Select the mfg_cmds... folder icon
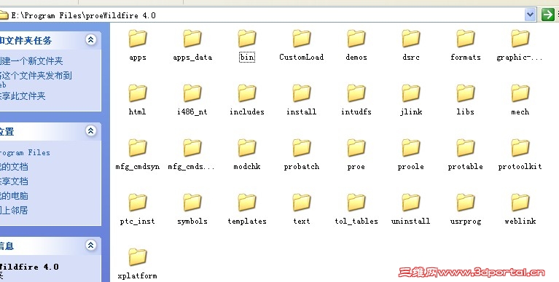This screenshot has width=559, height=282. 192,148
